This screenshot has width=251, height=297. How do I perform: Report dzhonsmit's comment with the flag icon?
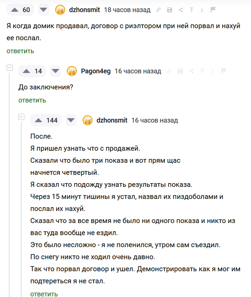point(212,10)
